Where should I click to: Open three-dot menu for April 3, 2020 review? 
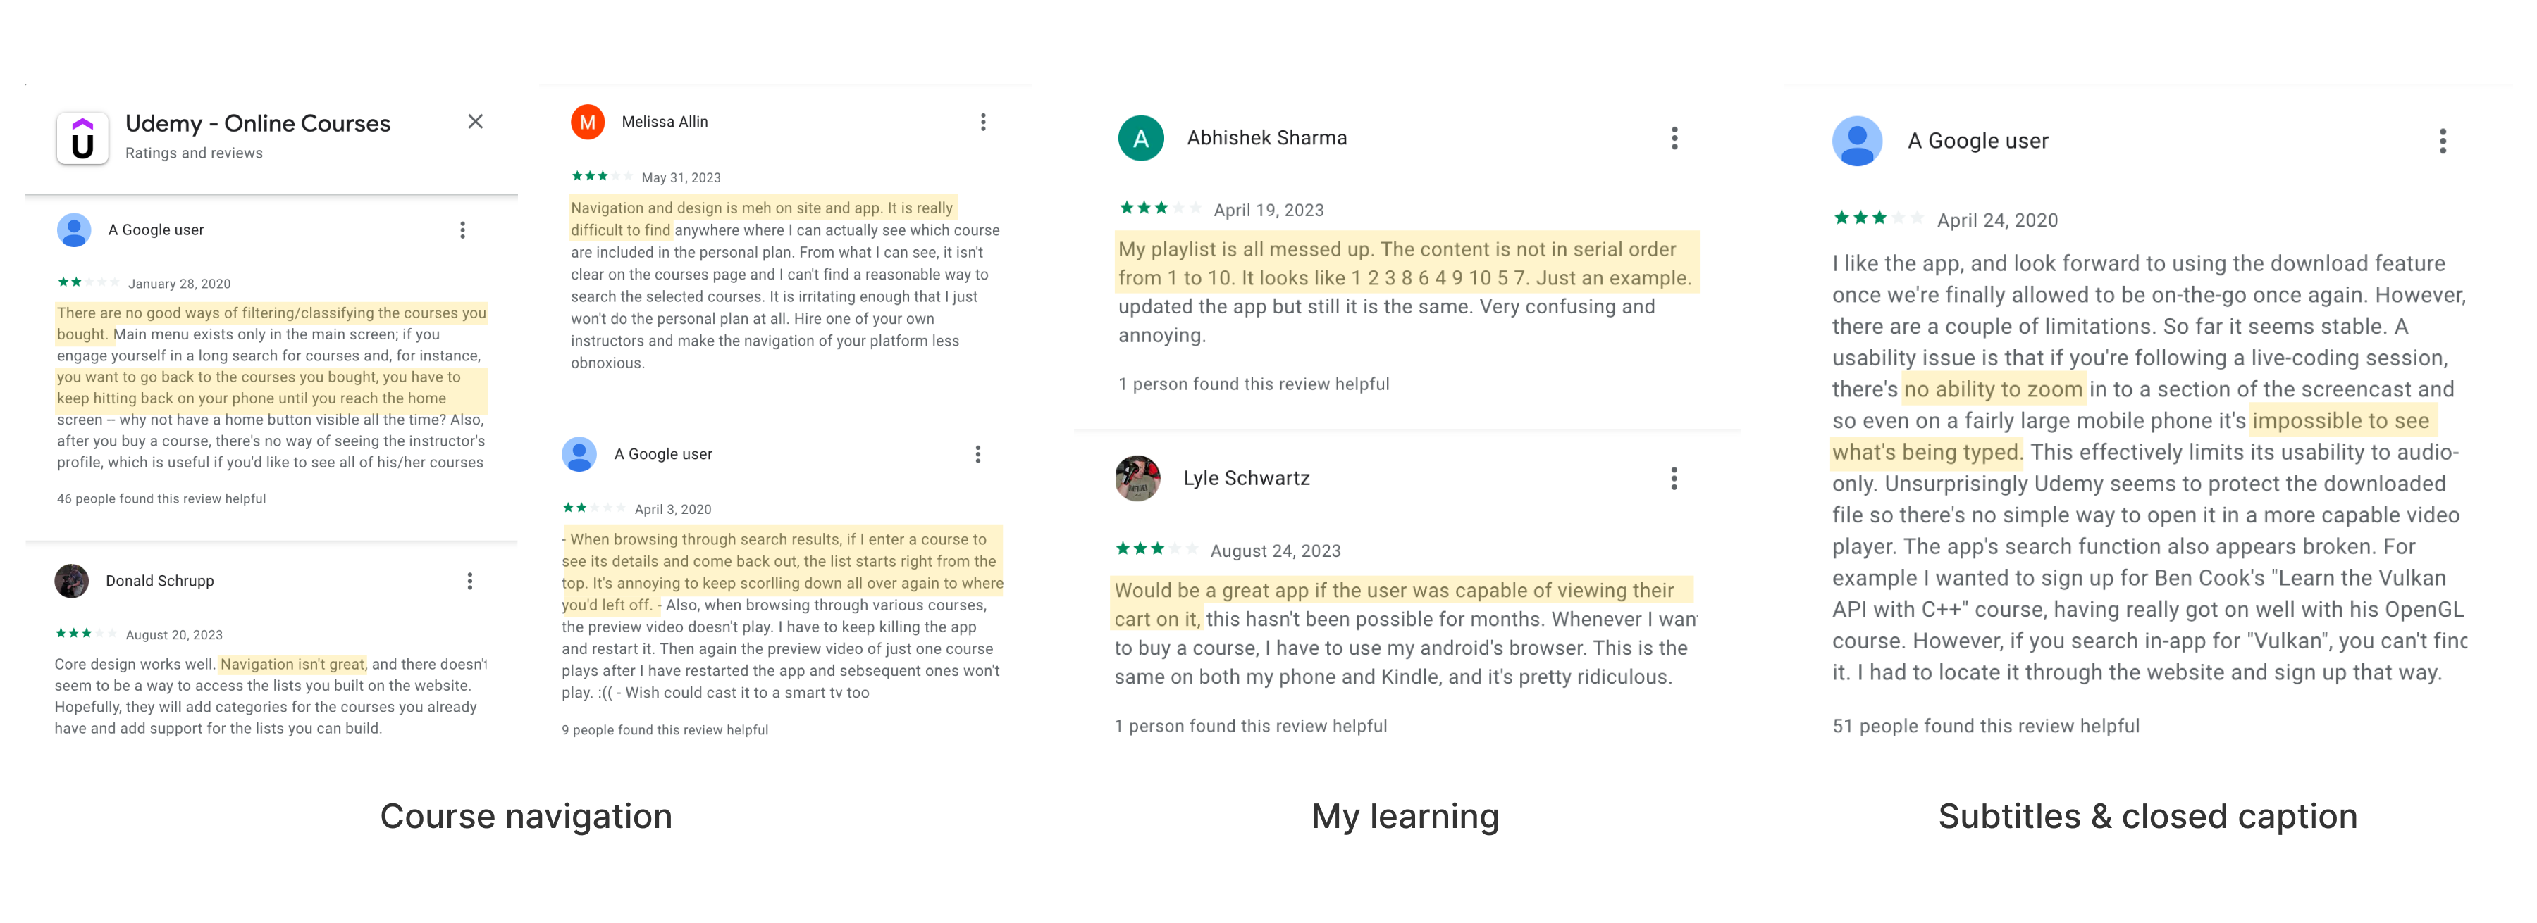pos(977,455)
